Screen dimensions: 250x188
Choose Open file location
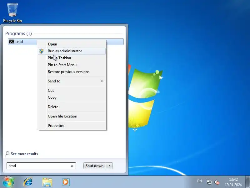(x=72, y=116)
